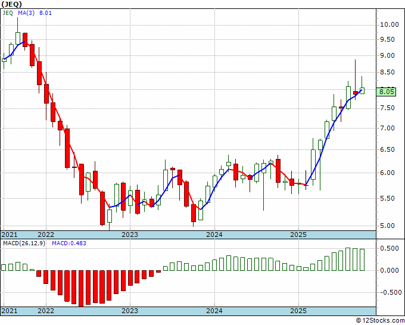405x325 pixels.
Task: Click the JEQ legend label
Action: tap(8, 13)
